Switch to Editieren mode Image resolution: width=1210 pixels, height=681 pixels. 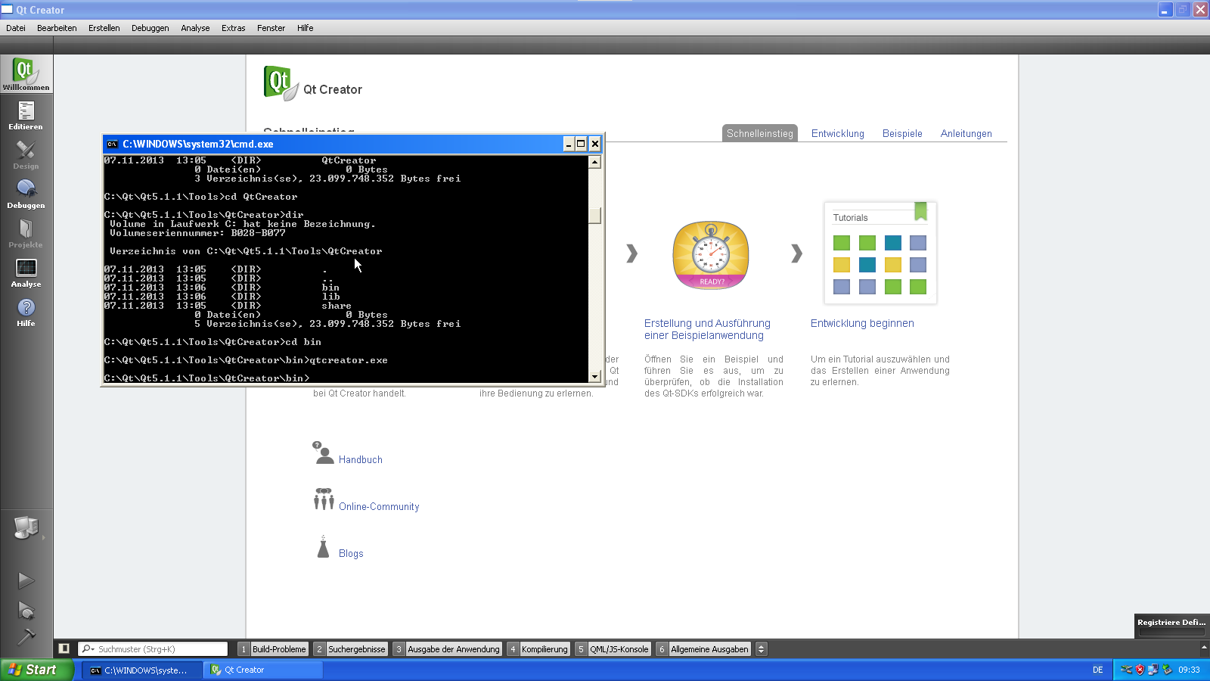(x=26, y=115)
